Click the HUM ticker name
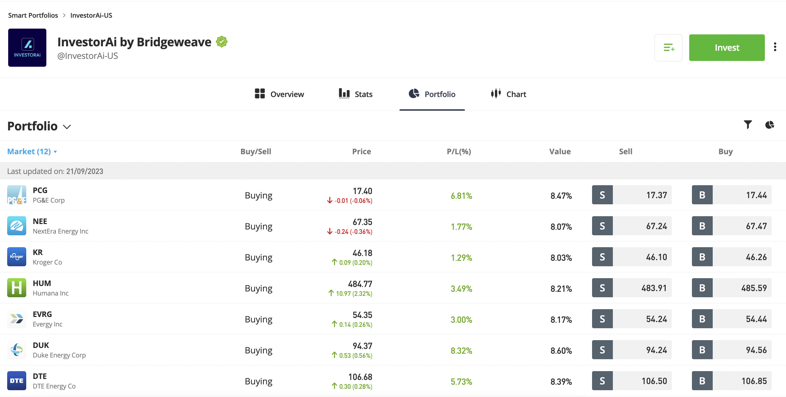 pyautogui.click(x=42, y=283)
